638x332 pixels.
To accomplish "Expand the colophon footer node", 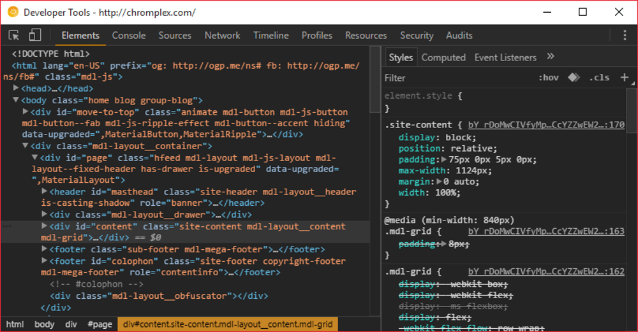I will pos(45,261).
